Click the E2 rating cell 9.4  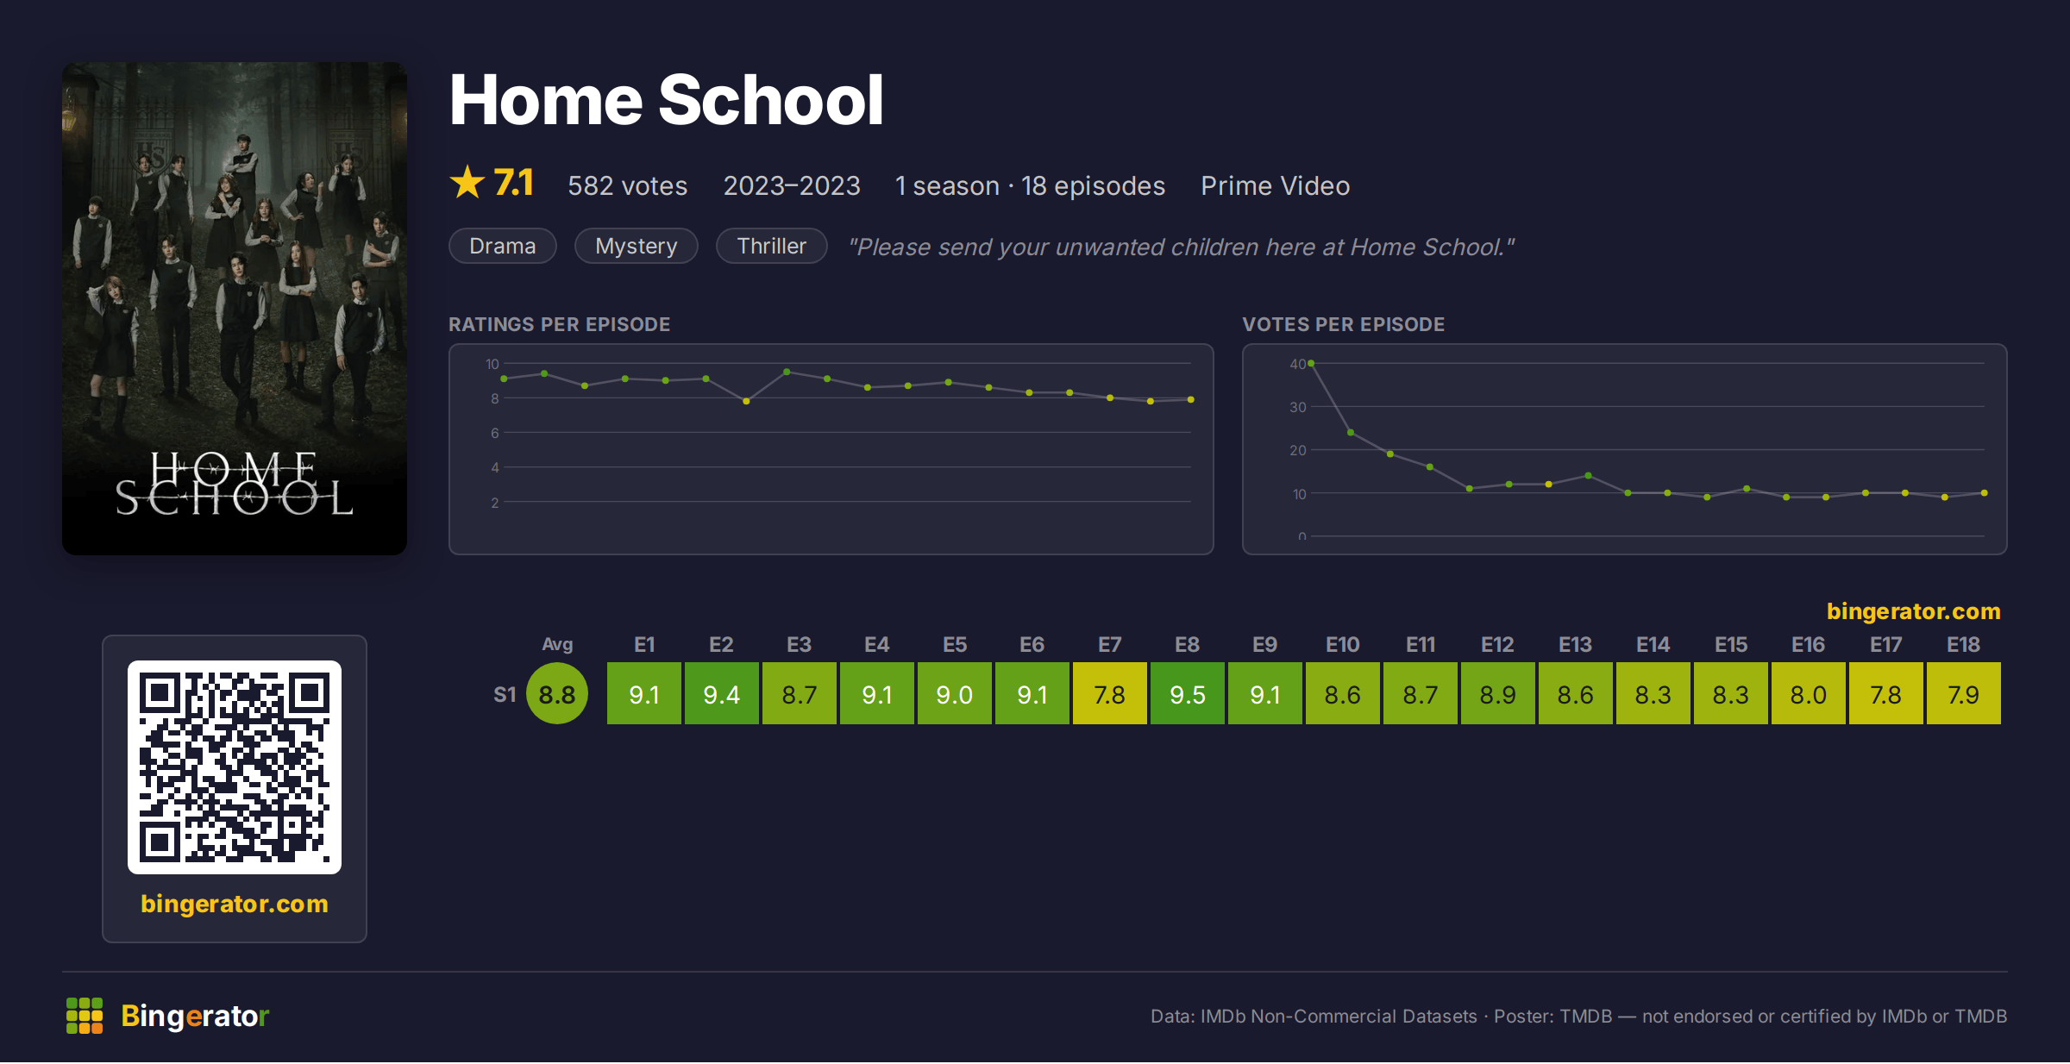point(722,694)
